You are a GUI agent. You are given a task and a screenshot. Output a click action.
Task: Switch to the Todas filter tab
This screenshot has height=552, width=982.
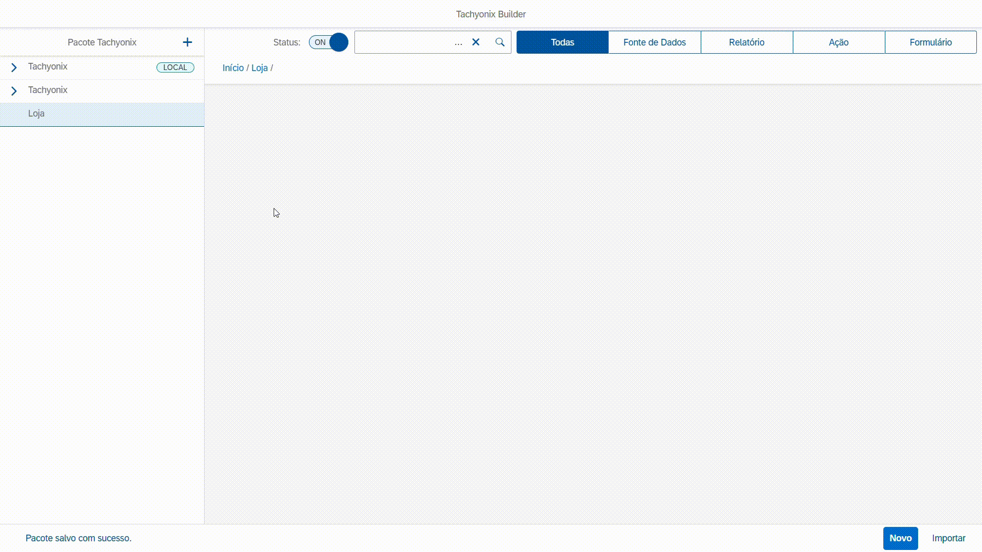tap(562, 42)
